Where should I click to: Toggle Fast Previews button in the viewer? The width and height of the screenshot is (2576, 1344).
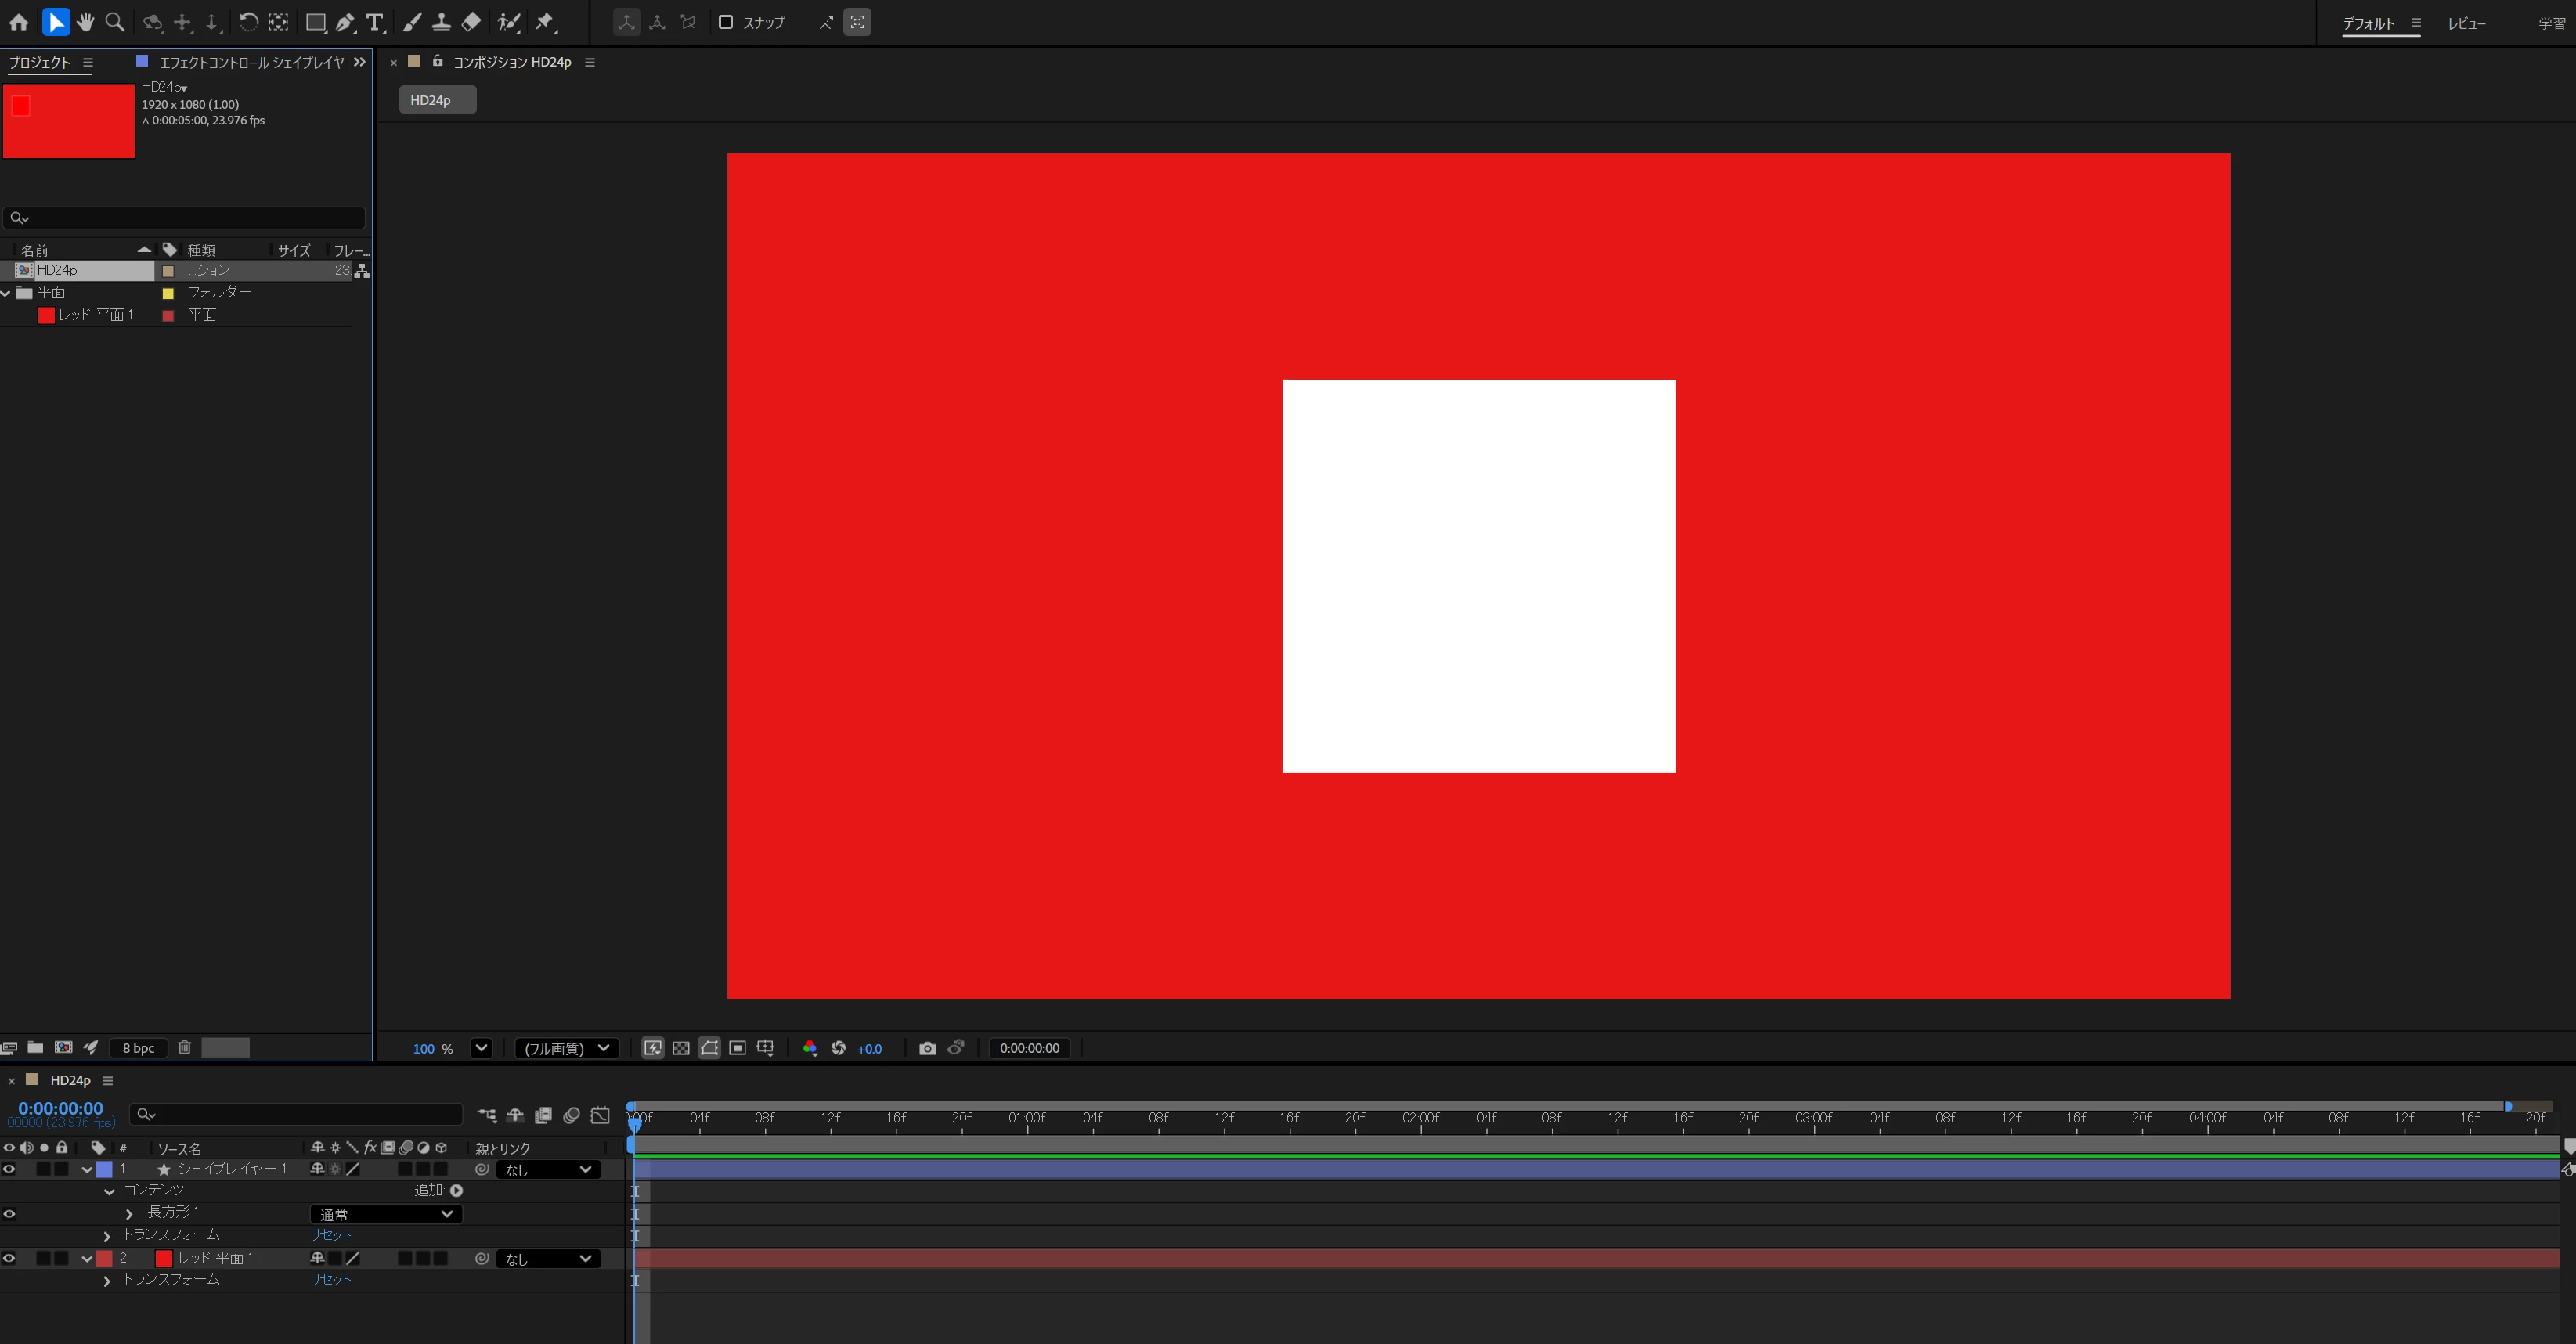coord(653,1048)
